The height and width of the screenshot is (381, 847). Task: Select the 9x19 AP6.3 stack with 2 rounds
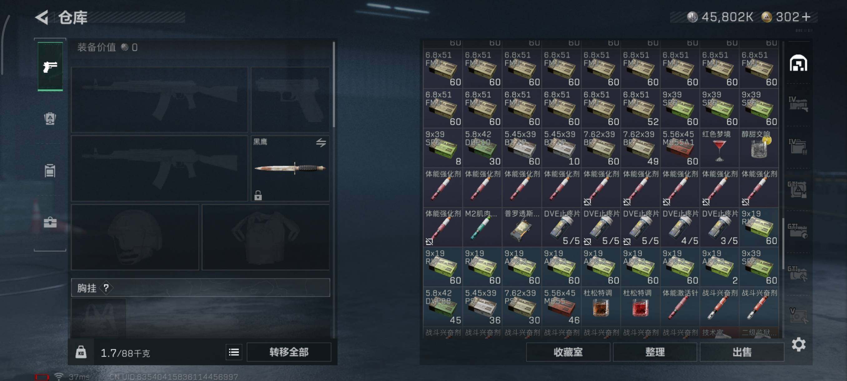720,267
